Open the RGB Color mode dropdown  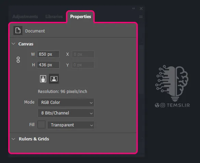tap(66, 103)
